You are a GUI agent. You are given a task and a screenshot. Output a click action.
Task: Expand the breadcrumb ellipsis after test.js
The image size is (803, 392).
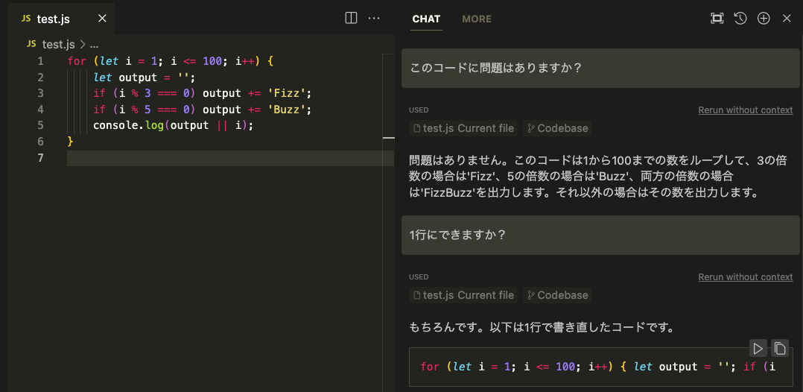(94, 44)
